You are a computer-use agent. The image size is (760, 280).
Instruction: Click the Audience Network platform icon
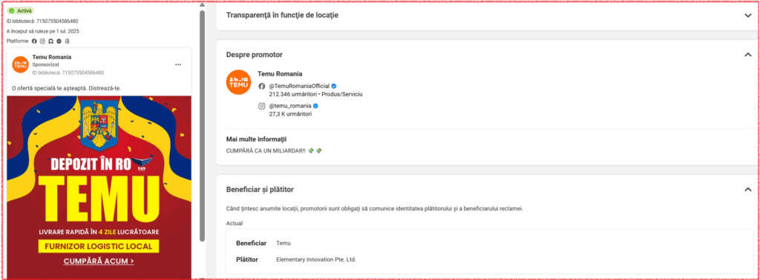[50, 41]
